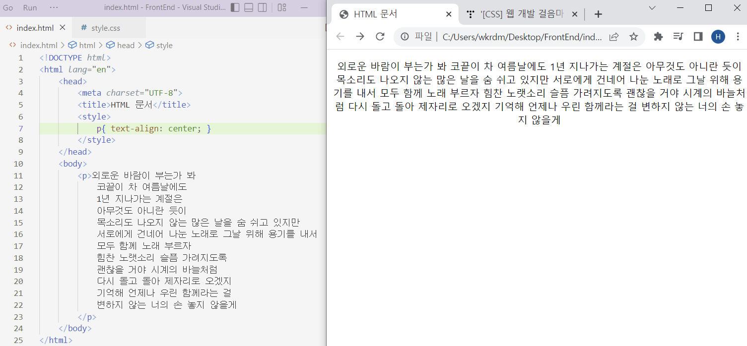Click the globe favicon on HTML 문서 tab
The image size is (747, 346).
[343, 14]
